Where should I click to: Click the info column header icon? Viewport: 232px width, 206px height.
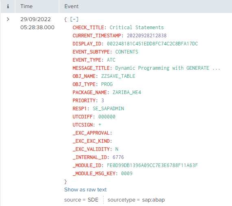(x=8, y=6)
